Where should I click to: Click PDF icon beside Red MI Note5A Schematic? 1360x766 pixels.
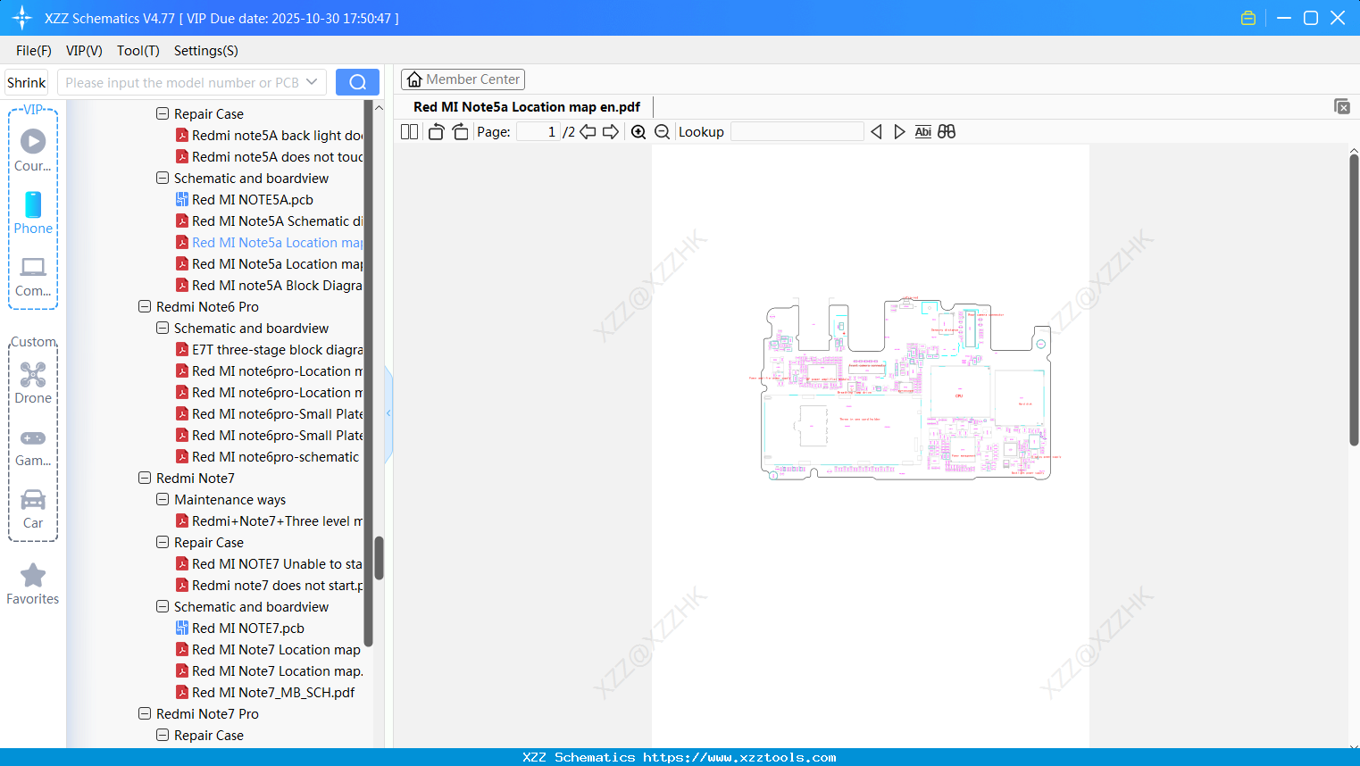(x=182, y=221)
